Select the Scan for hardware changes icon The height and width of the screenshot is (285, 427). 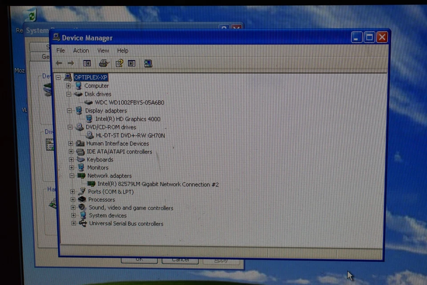[x=148, y=63]
